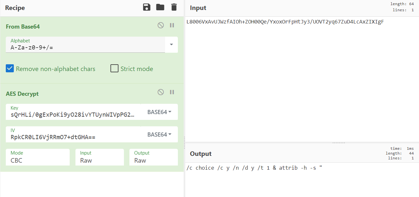Enable Strict mode checkbox

click(114, 68)
